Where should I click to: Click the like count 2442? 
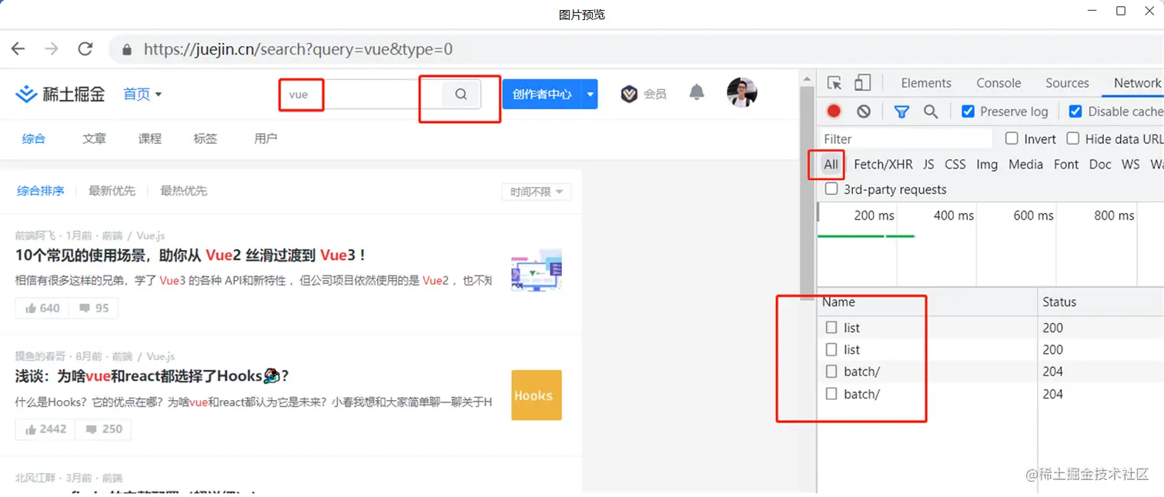click(45, 429)
